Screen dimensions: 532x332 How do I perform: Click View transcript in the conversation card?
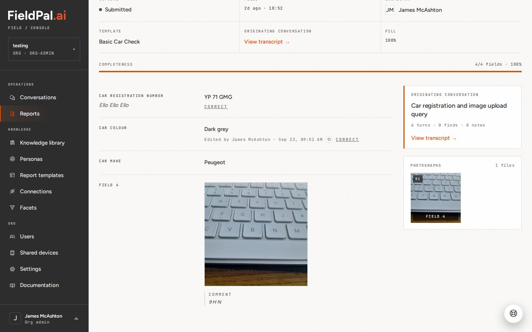(x=434, y=138)
